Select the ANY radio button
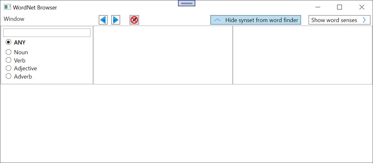 point(8,42)
